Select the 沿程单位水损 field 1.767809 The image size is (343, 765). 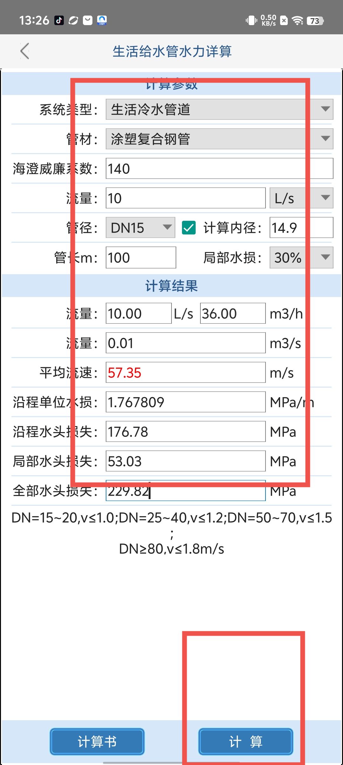185,402
